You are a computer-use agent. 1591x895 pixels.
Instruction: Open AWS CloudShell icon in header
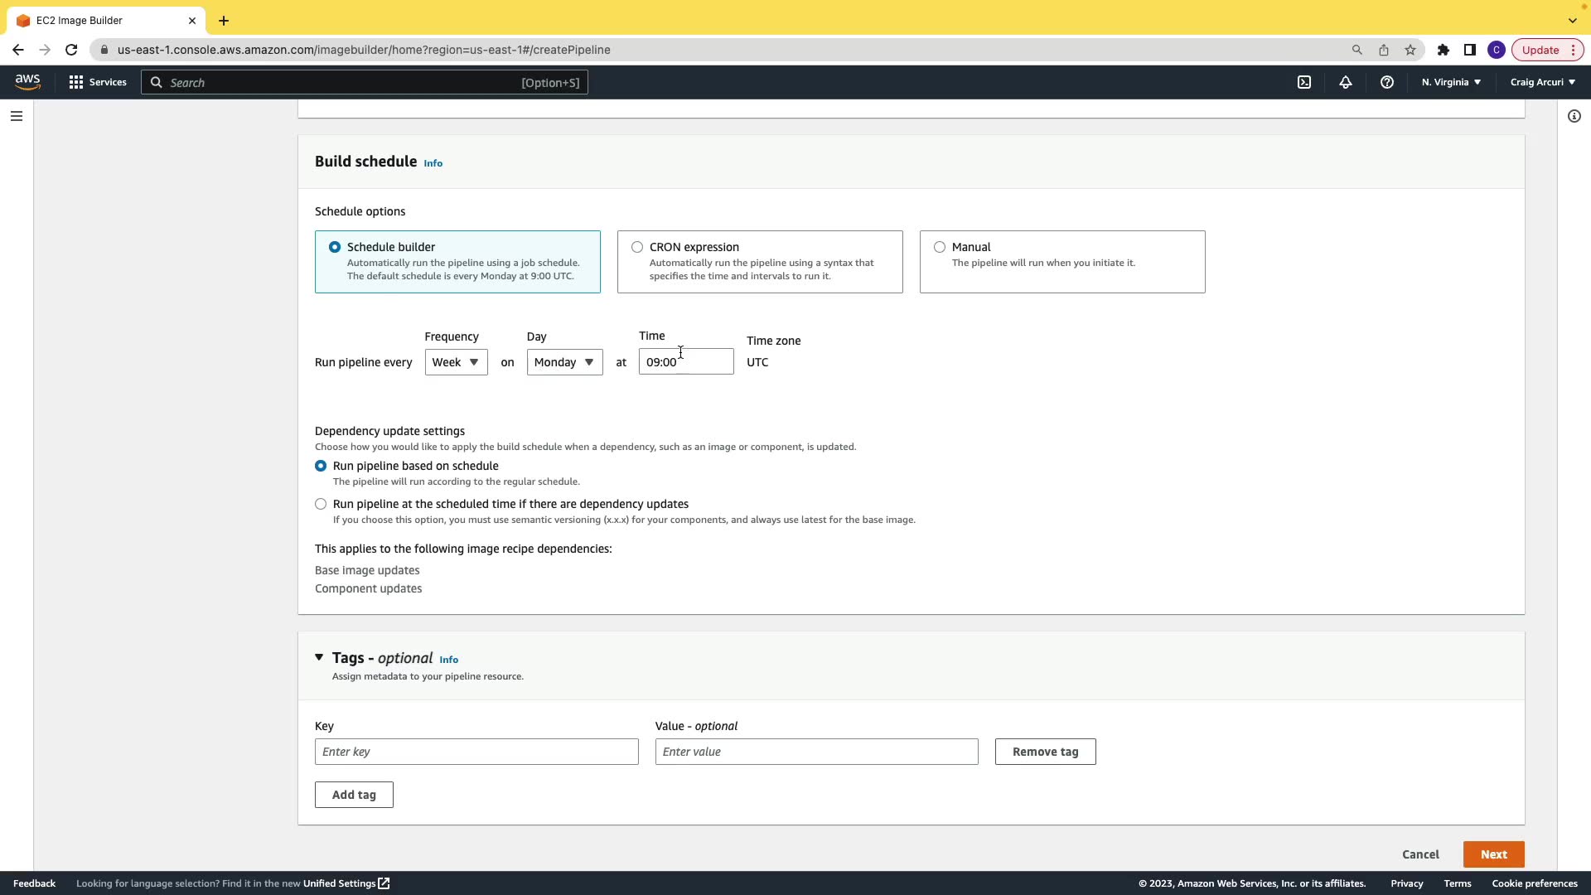coord(1304,82)
